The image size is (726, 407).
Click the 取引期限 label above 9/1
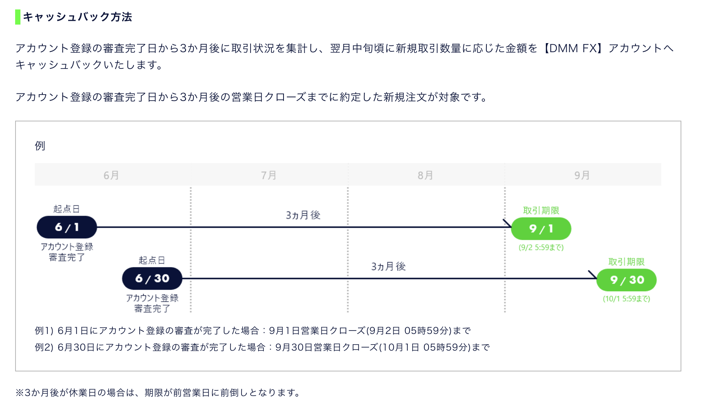(541, 210)
